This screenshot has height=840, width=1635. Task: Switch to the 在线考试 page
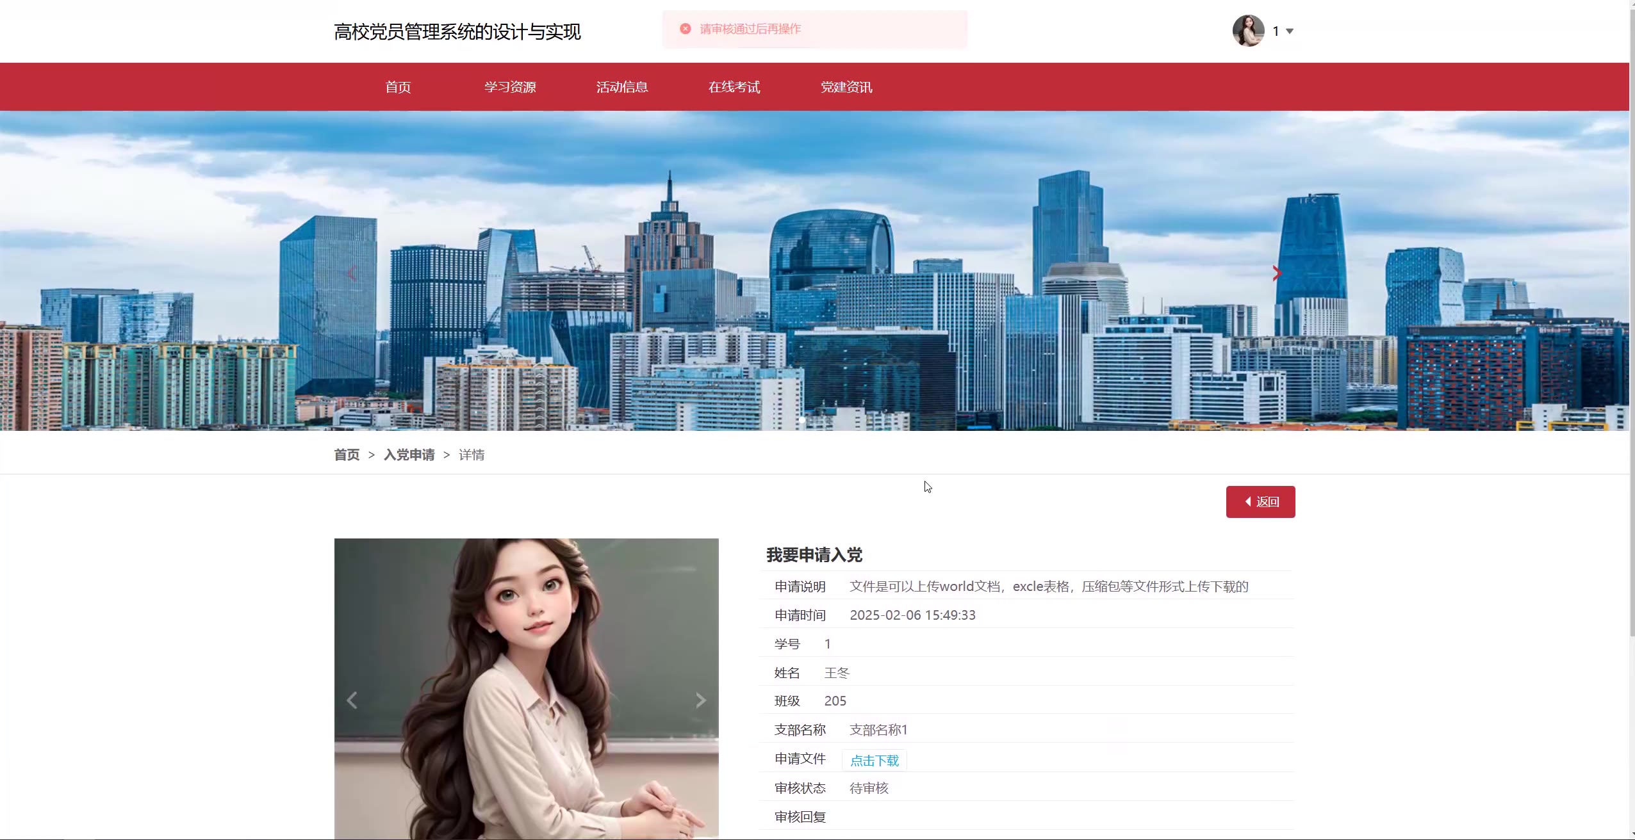pos(734,87)
